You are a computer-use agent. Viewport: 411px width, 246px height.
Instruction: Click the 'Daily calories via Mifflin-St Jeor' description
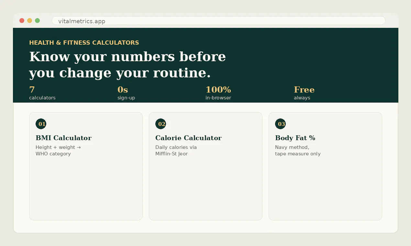coord(176,151)
